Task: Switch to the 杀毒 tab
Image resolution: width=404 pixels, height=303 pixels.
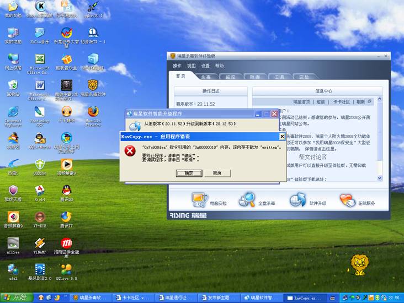Action: [206, 77]
